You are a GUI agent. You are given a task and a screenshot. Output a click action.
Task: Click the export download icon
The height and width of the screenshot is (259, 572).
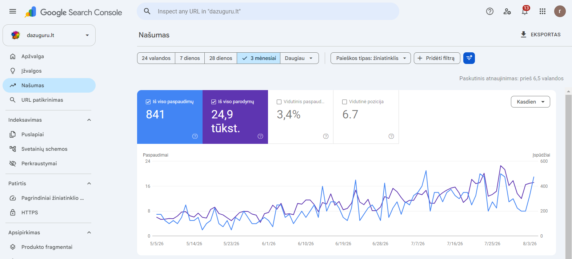click(524, 35)
